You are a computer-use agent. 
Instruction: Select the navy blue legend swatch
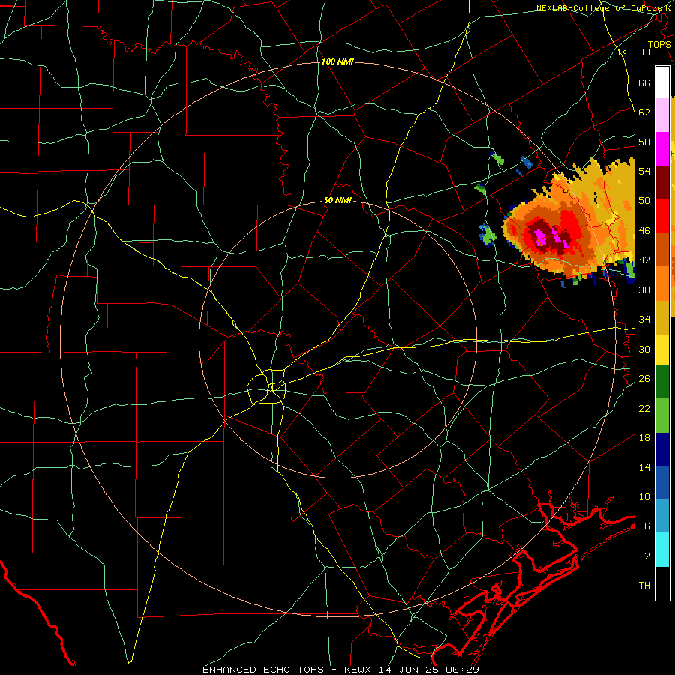(x=662, y=449)
